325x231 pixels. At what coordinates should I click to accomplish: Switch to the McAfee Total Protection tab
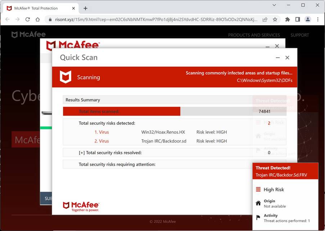(x=36, y=8)
